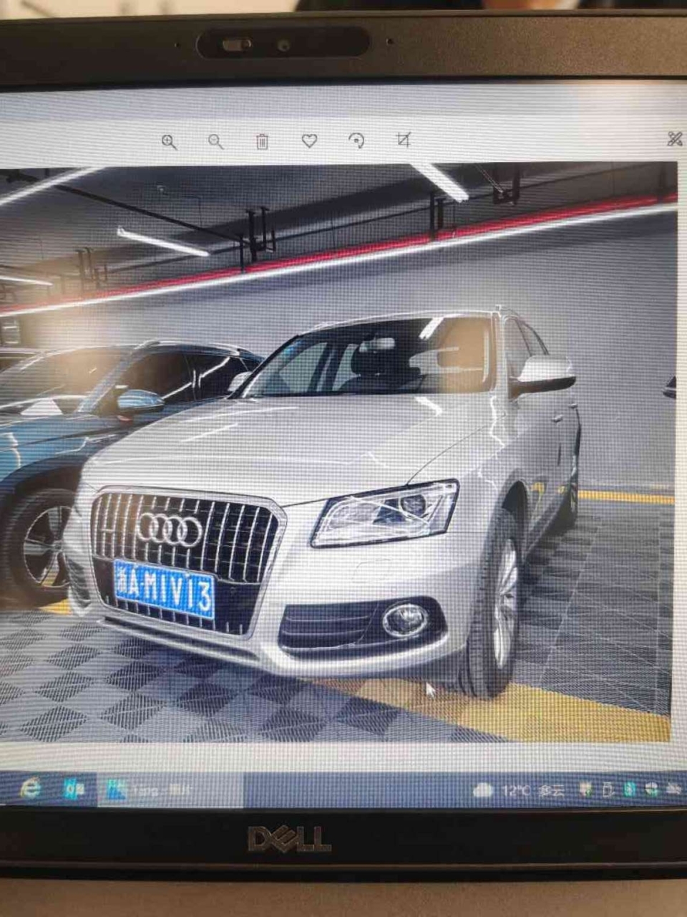Click the white document-shaped tray icon
687x917 pixels.
[x=608, y=790]
